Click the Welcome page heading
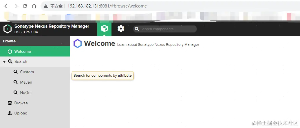Viewport: 300px width, 128px height. [x=100, y=44]
